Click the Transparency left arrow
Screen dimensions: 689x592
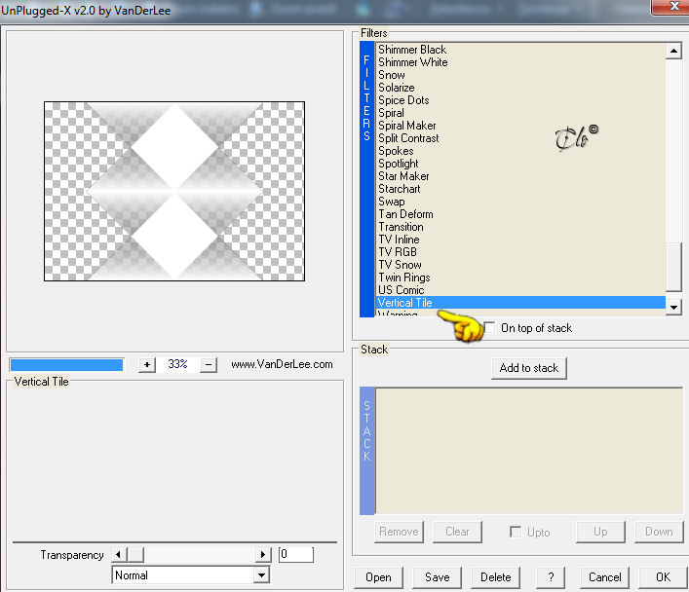click(x=118, y=555)
